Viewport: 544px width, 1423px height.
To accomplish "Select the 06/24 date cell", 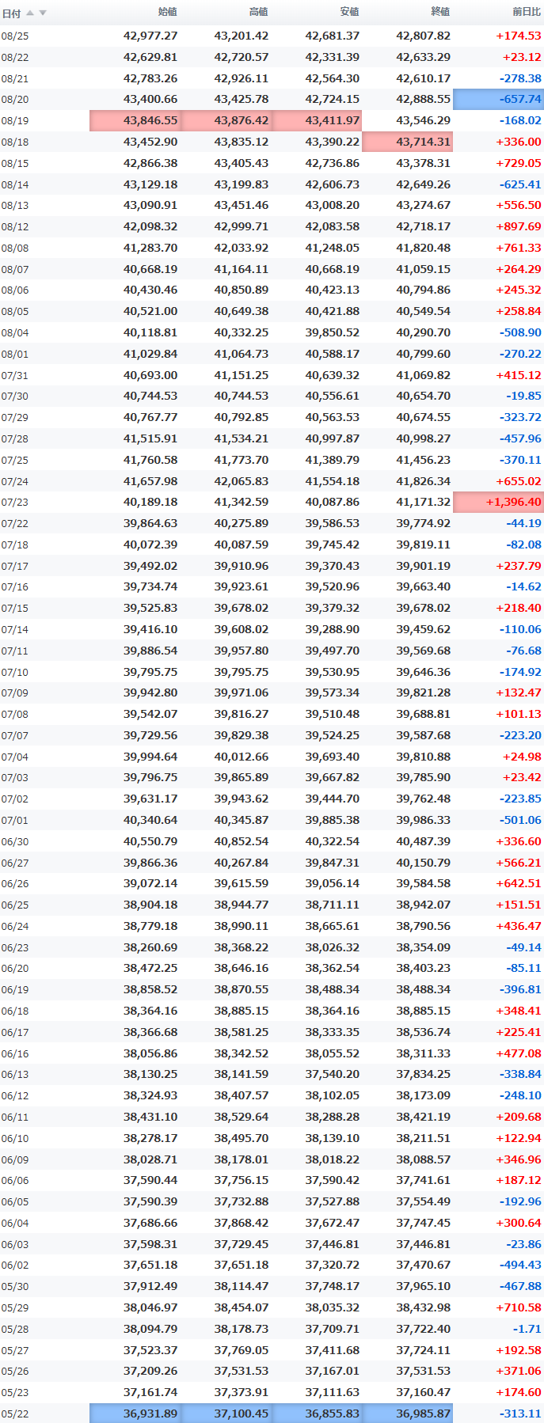I will [x=15, y=926].
